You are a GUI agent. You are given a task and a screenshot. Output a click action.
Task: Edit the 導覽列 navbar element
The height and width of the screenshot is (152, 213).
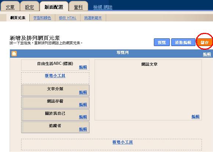207,54
